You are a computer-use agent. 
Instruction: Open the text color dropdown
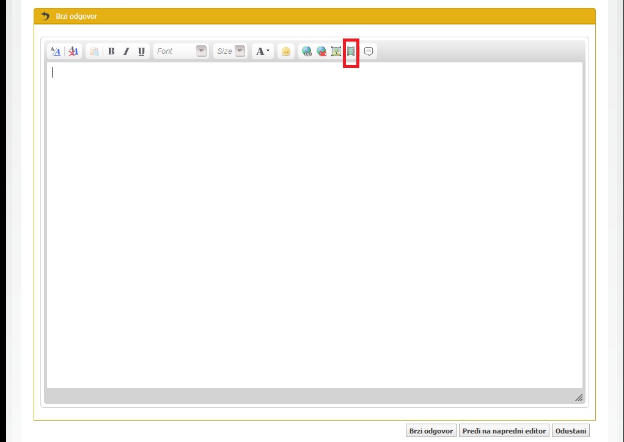click(x=262, y=51)
